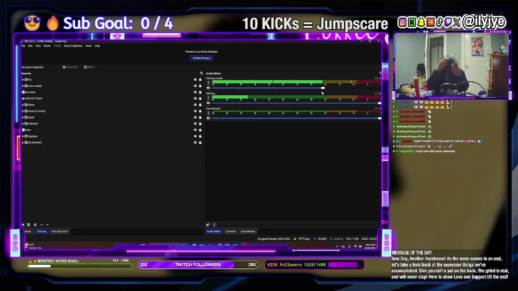This screenshot has width=518, height=291.
Task: Open advanced audio properties gears icon
Action: tap(208, 225)
